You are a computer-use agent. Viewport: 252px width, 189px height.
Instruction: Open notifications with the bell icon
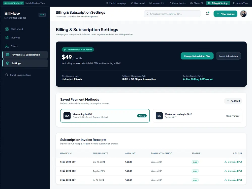pyautogui.click(x=207, y=14)
